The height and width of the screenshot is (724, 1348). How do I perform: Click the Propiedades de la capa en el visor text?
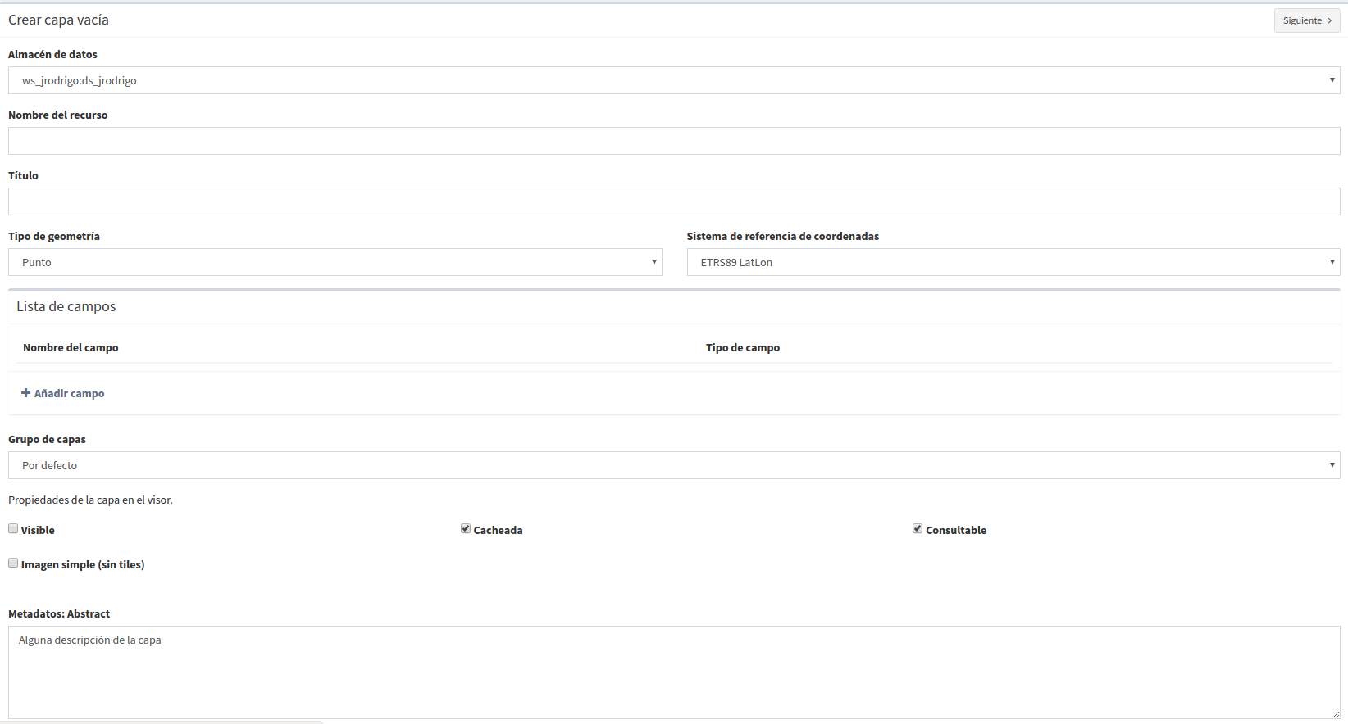coord(90,500)
